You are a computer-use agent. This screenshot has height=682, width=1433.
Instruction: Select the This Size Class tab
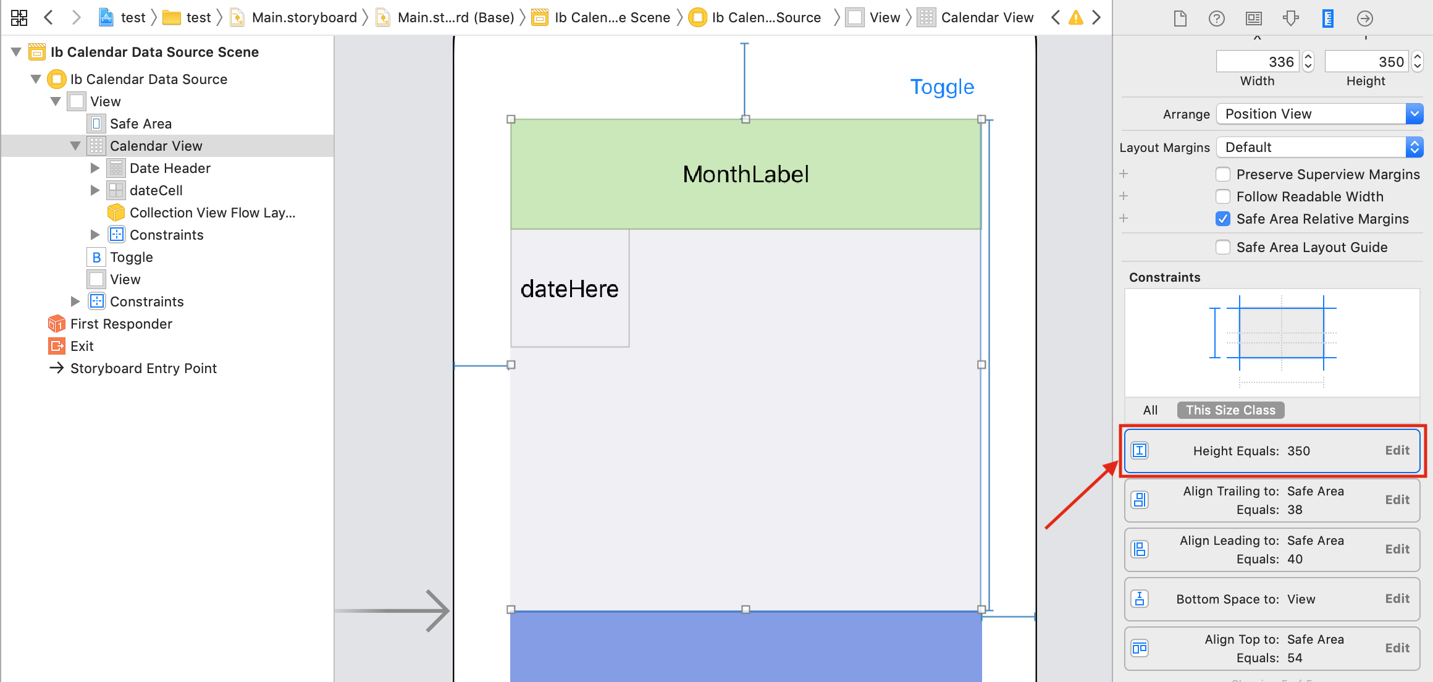pos(1230,410)
